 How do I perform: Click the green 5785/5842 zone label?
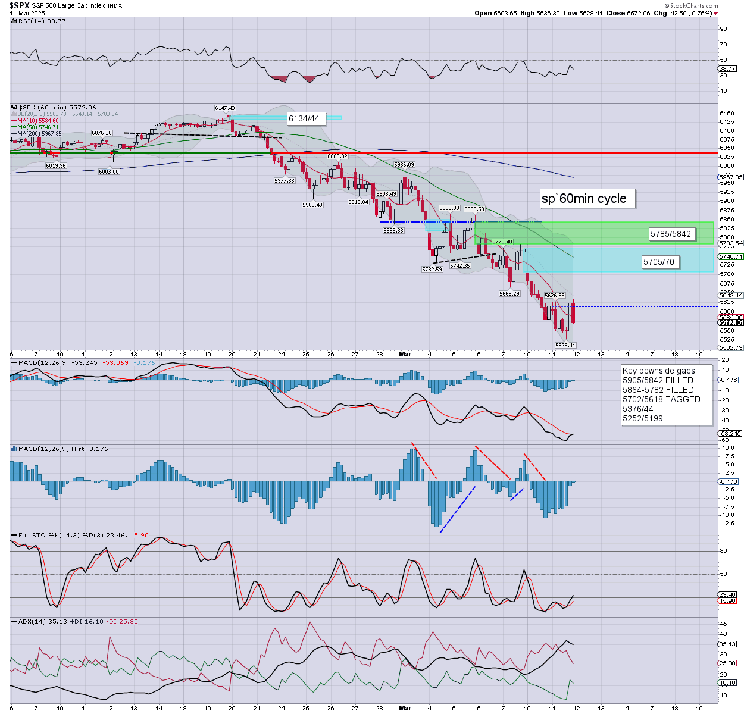671,234
